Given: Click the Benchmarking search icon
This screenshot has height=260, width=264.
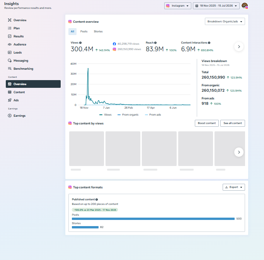Looking at the screenshot, I should click(10, 69).
